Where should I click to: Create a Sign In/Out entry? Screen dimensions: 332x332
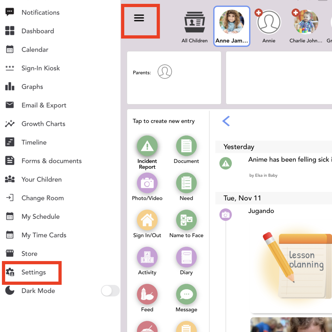(147, 224)
